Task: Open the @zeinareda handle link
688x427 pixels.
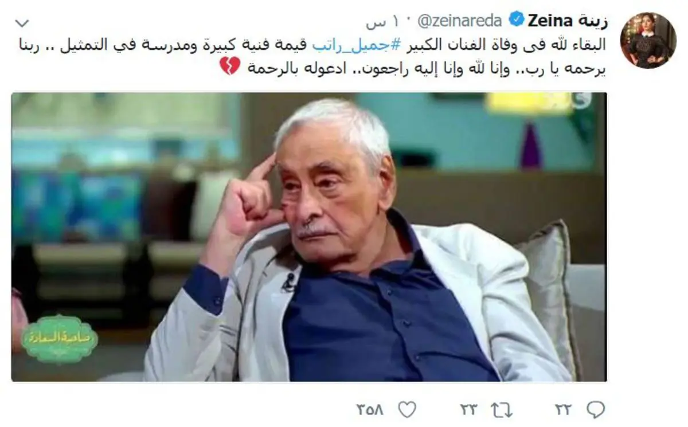Action: [x=460, y=22]
